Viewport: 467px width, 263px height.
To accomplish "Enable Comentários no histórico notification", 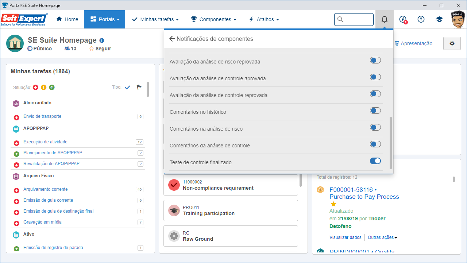I will 375,111.
